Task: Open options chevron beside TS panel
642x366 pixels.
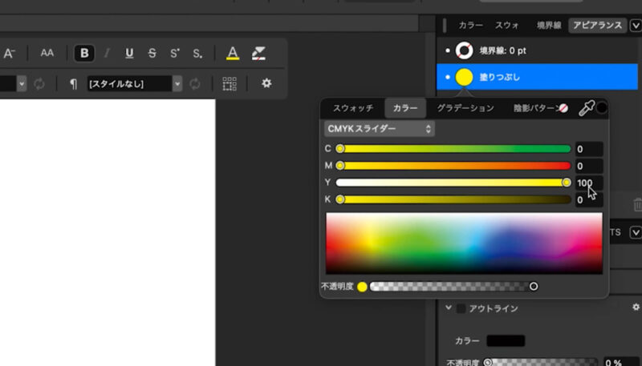Action: pos(636,232)
